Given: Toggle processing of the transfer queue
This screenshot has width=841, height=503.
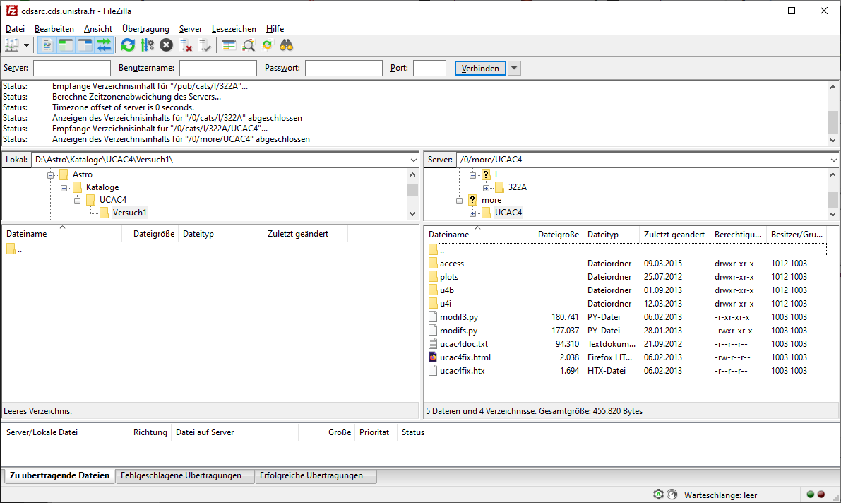Looking at the screenshot, I should (147, 46).
